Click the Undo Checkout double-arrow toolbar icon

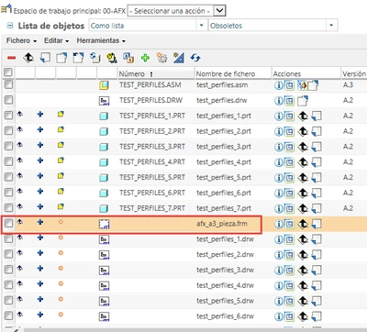pos(78,58)
